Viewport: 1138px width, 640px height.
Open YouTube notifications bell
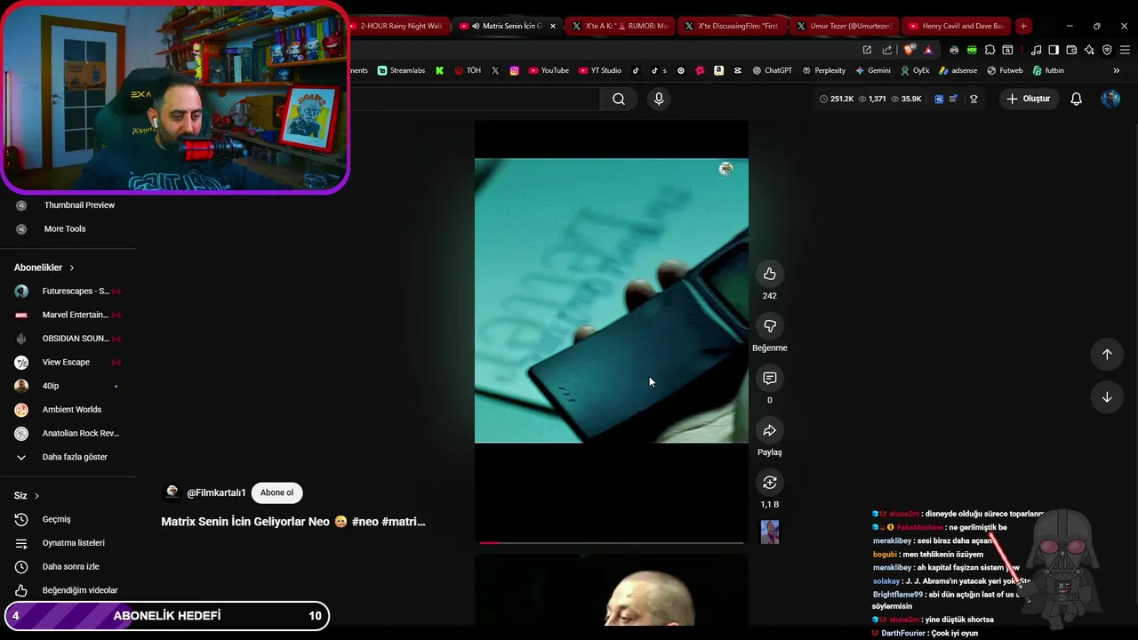1076,99
